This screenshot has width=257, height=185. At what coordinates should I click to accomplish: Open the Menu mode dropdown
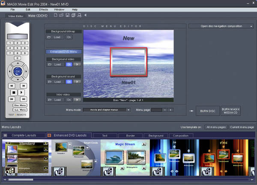click(x=128, y=110)
